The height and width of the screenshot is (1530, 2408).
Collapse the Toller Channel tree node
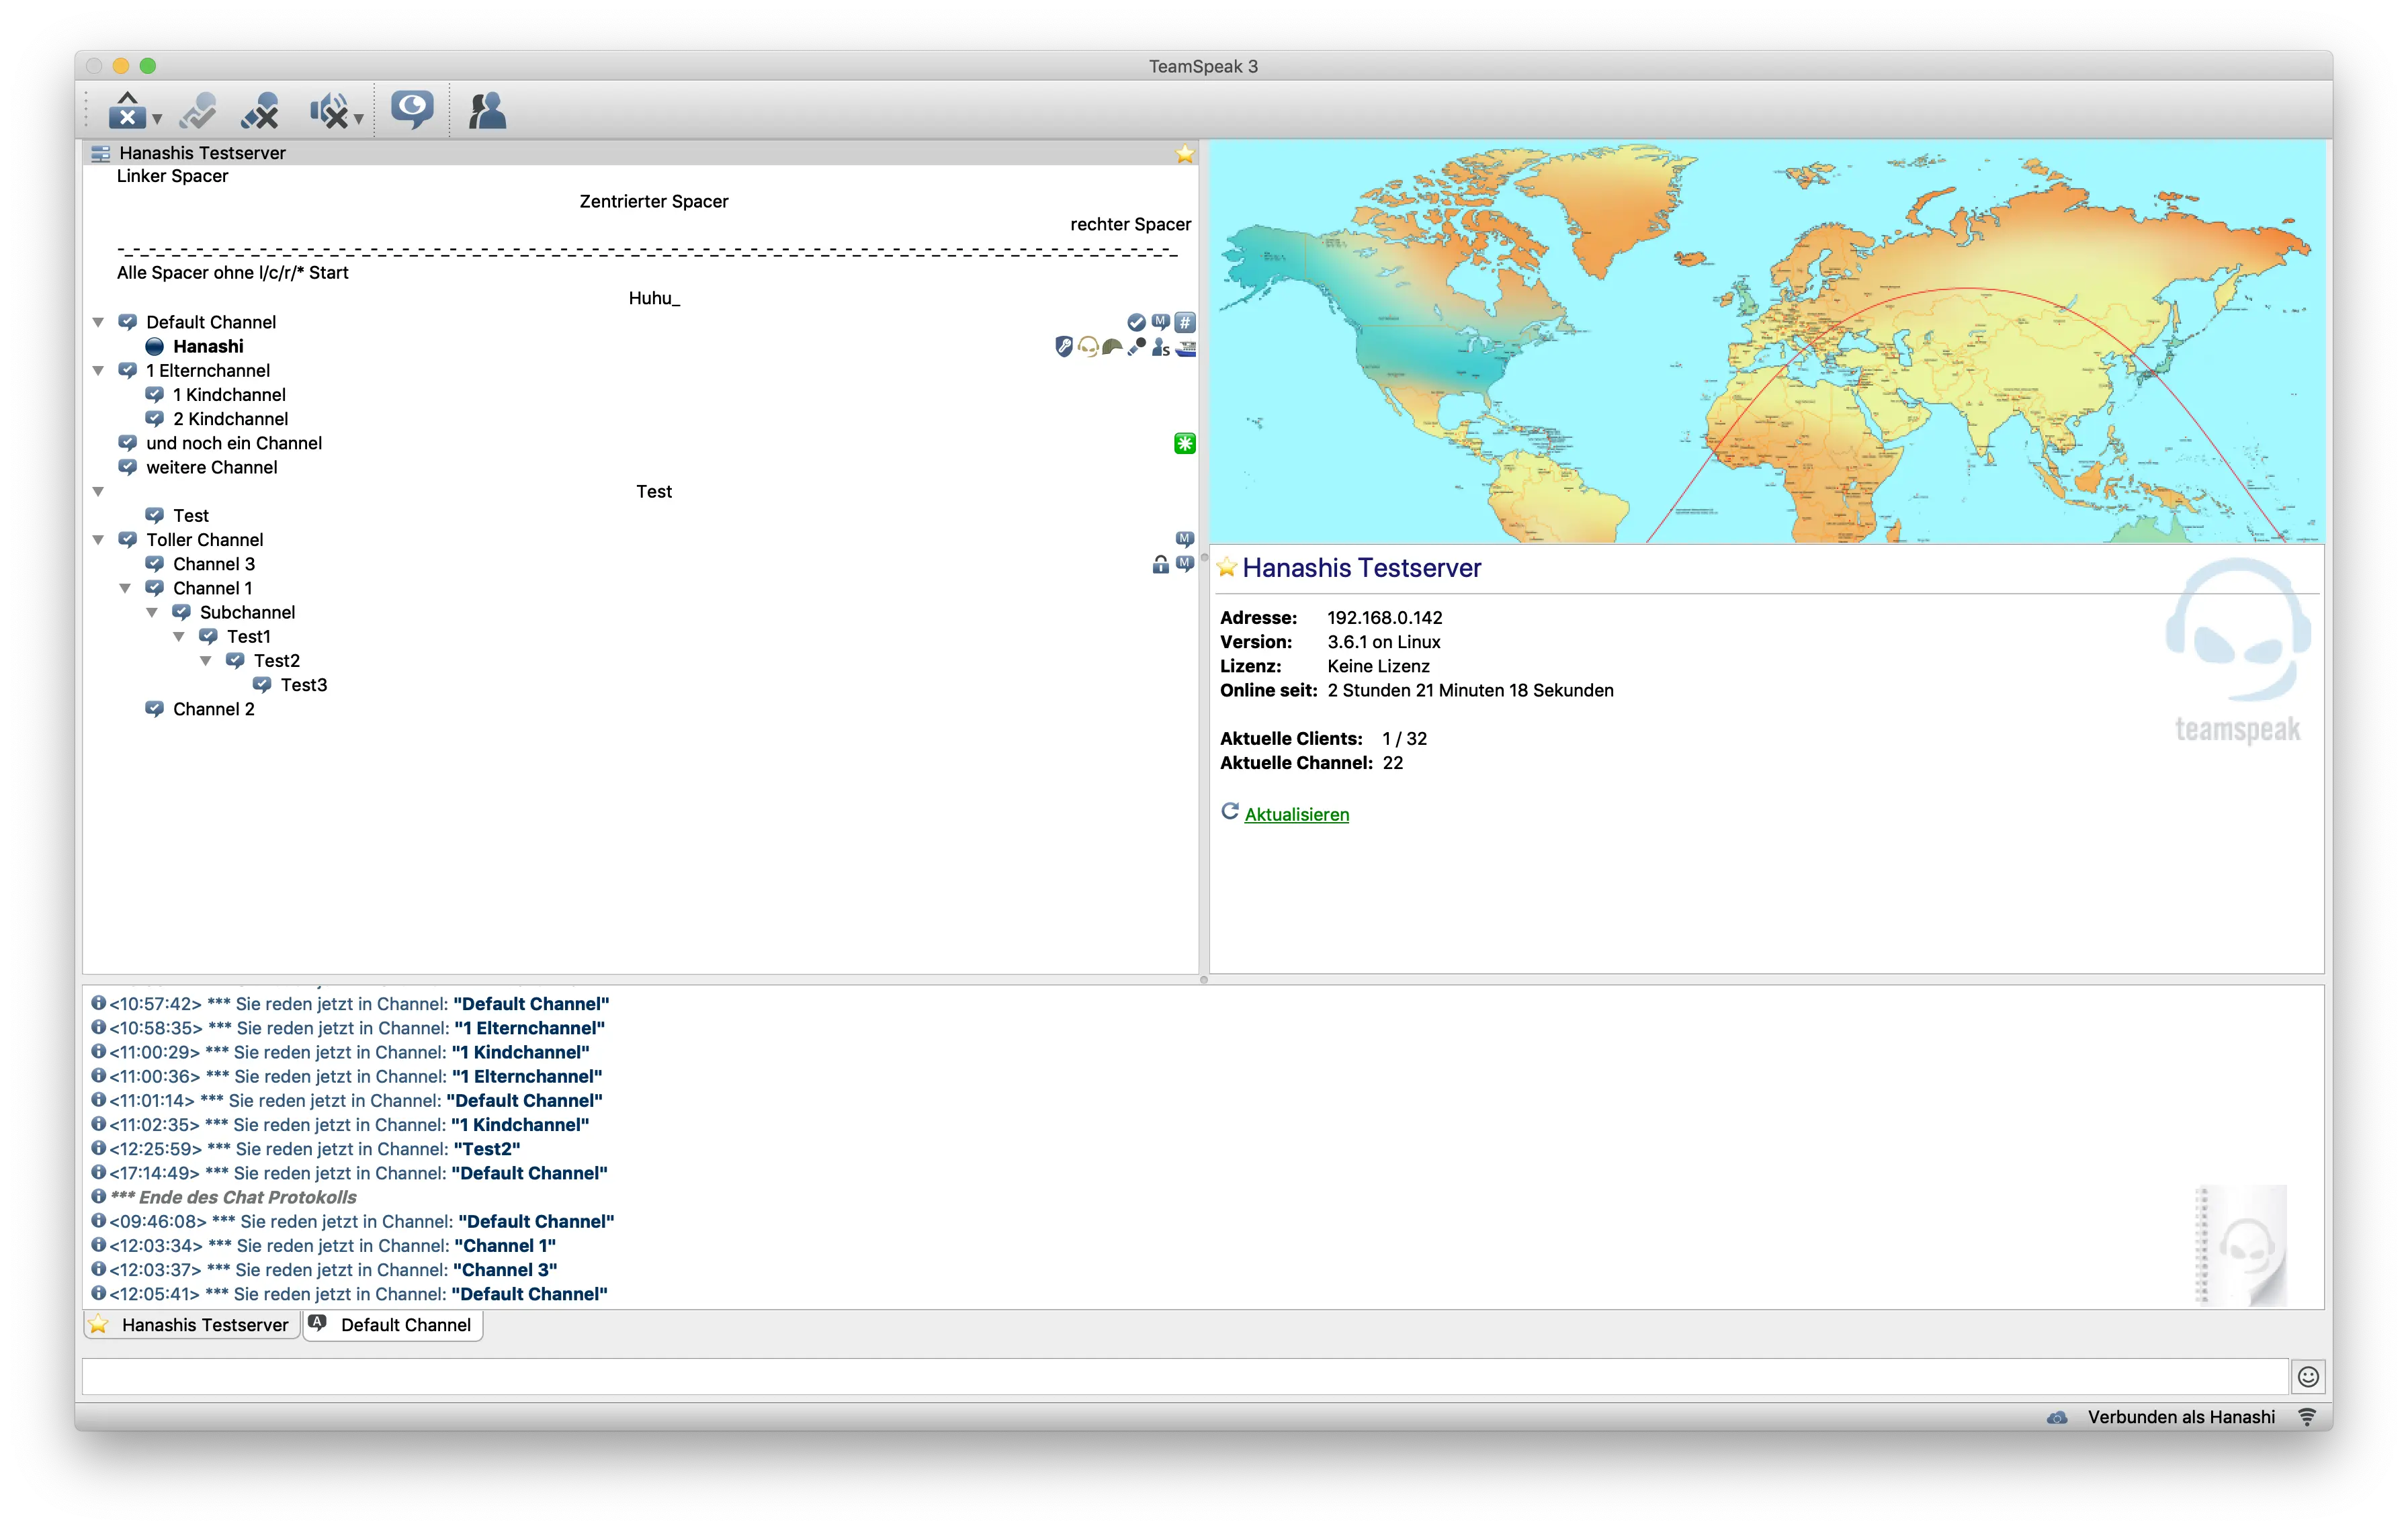98,539
